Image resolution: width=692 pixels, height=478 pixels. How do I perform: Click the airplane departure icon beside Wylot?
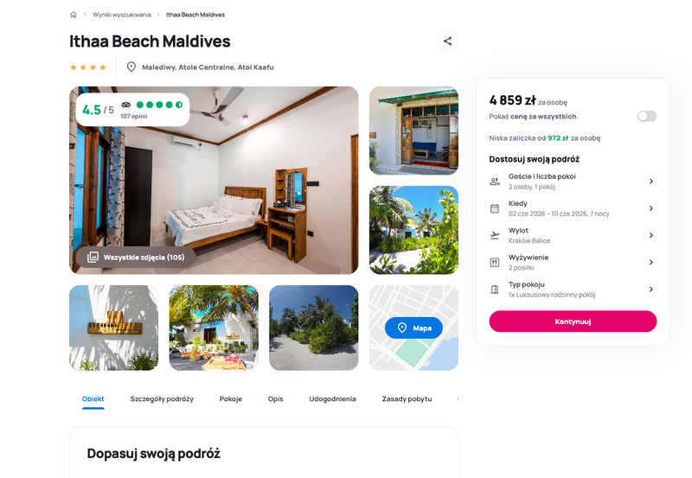coord(495,235)
